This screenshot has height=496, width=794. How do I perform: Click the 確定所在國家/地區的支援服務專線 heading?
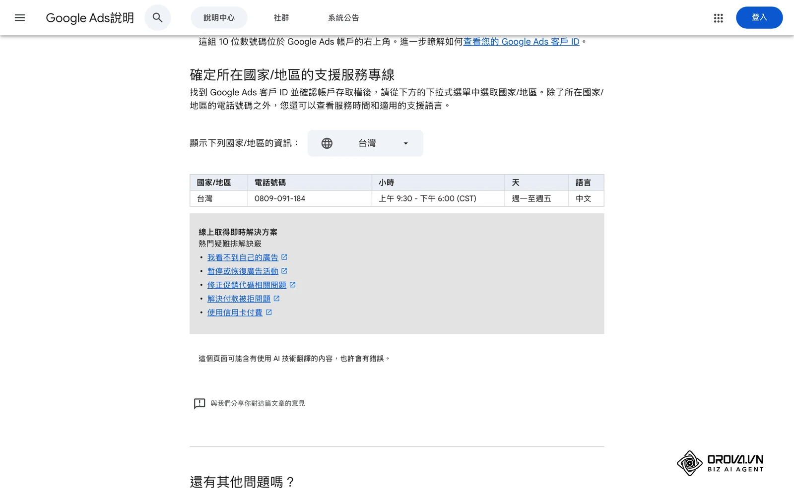pyautogui.click(x=292, y=75)
